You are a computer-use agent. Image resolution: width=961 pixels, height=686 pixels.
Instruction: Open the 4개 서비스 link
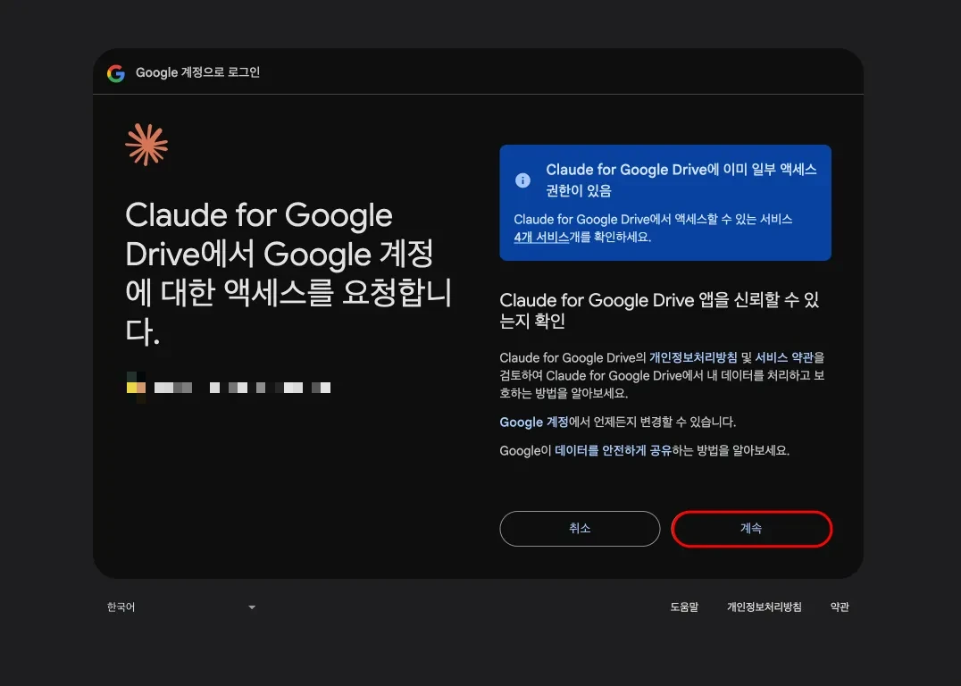(541, 238)
